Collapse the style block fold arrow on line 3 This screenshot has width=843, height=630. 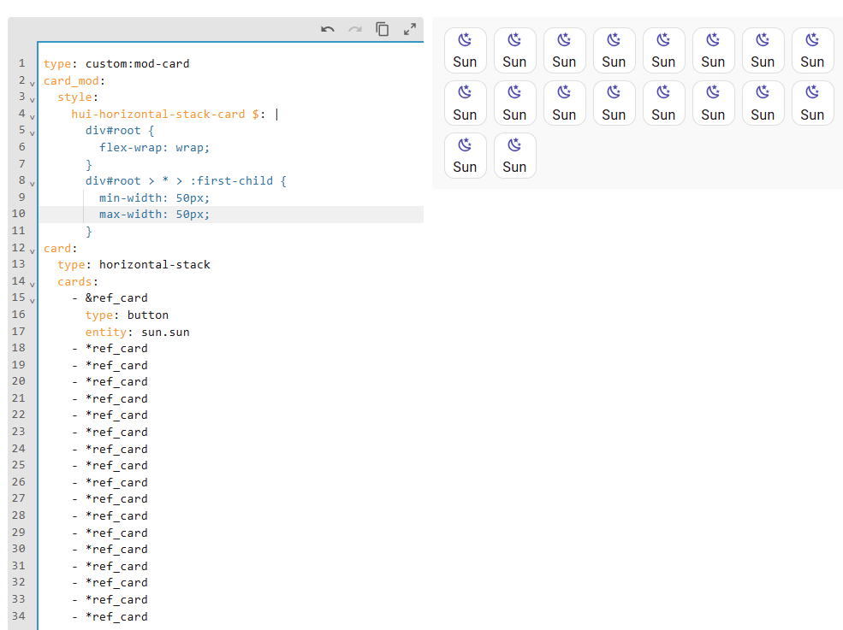coord(33,99)
